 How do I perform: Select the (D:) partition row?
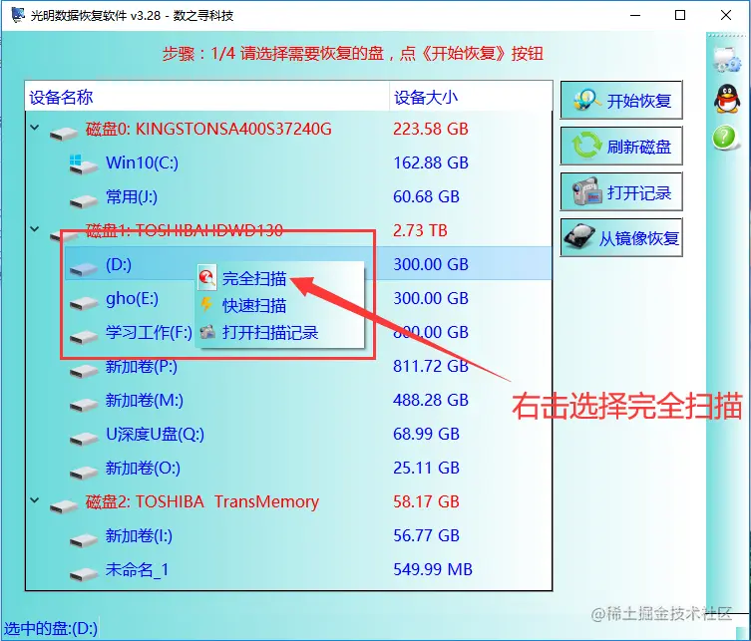pos(308,264)
